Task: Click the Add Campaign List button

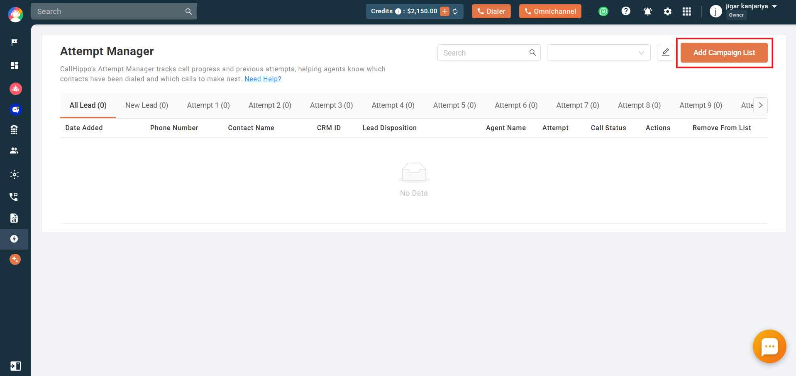Action: click(724, 53)
